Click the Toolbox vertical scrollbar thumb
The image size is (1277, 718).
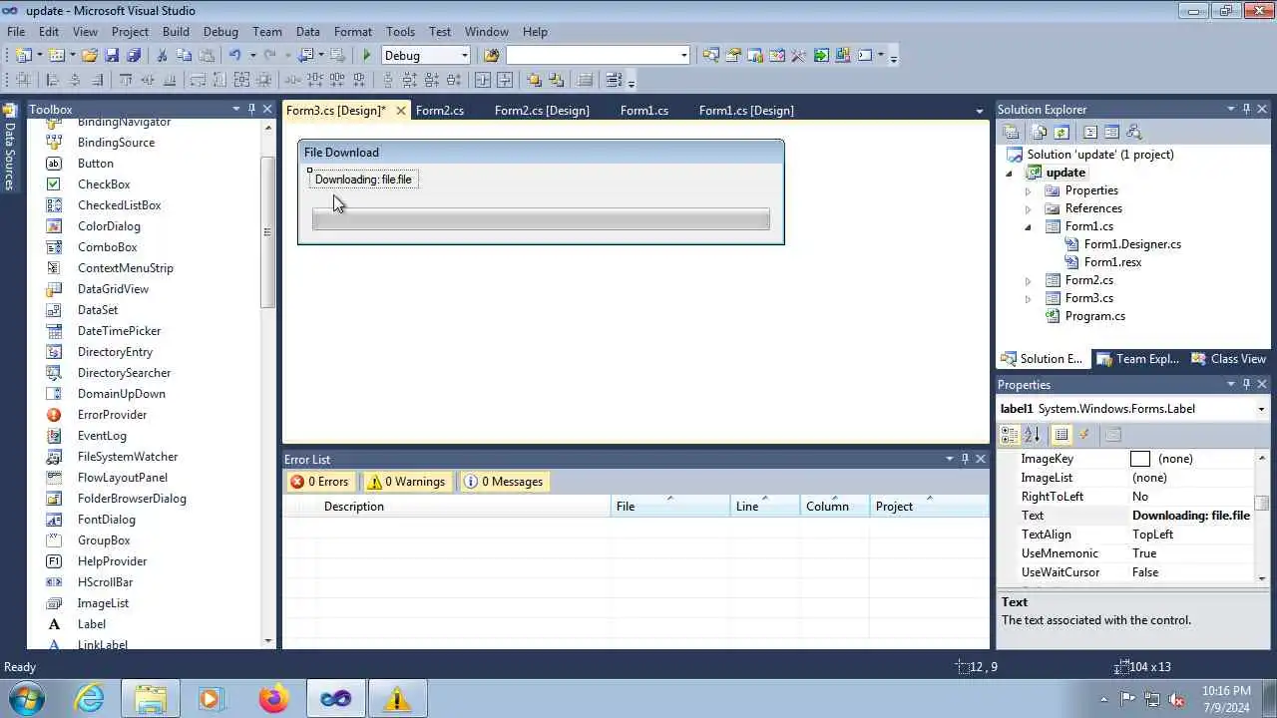(x=267, y=231)
